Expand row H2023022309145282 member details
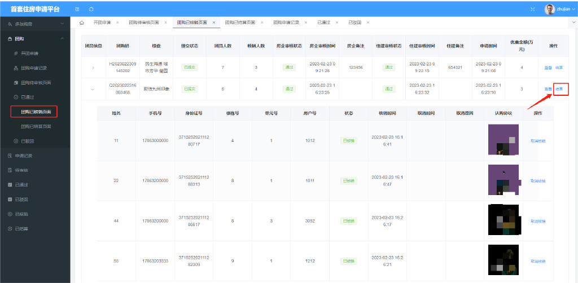The width and height of the screenshot is (578, 283). (x=93, y=68)
